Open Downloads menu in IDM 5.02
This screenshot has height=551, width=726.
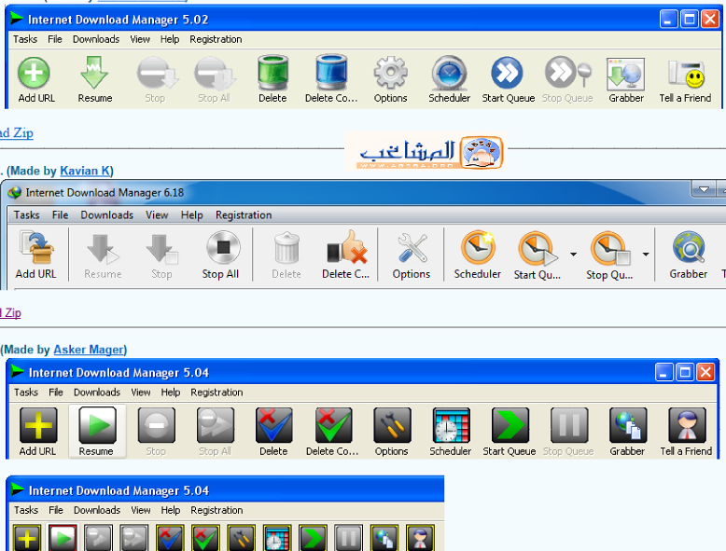(96, 39)
